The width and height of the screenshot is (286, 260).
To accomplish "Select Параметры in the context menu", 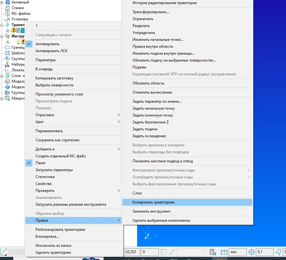I will (x=73, y=60).
